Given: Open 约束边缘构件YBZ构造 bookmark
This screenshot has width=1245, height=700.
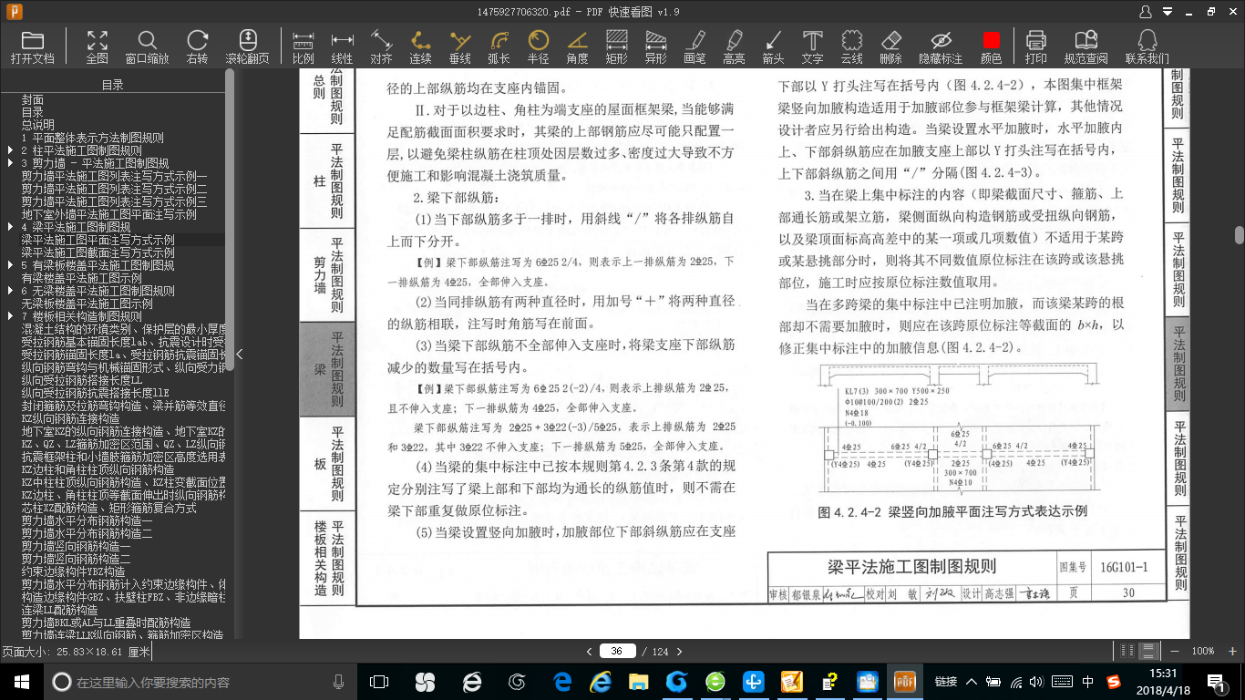Looking at the screenshot, I should (x=74, y=571).
